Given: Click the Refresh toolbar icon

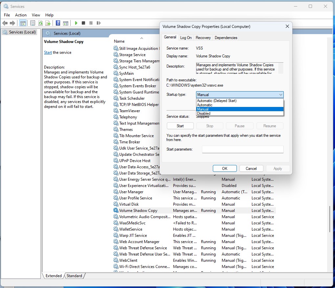Looking at the screenshot, I should click(x=40, y=23).
